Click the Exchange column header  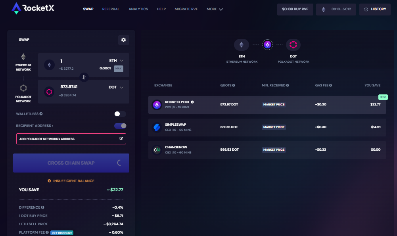tap(163, 85)
